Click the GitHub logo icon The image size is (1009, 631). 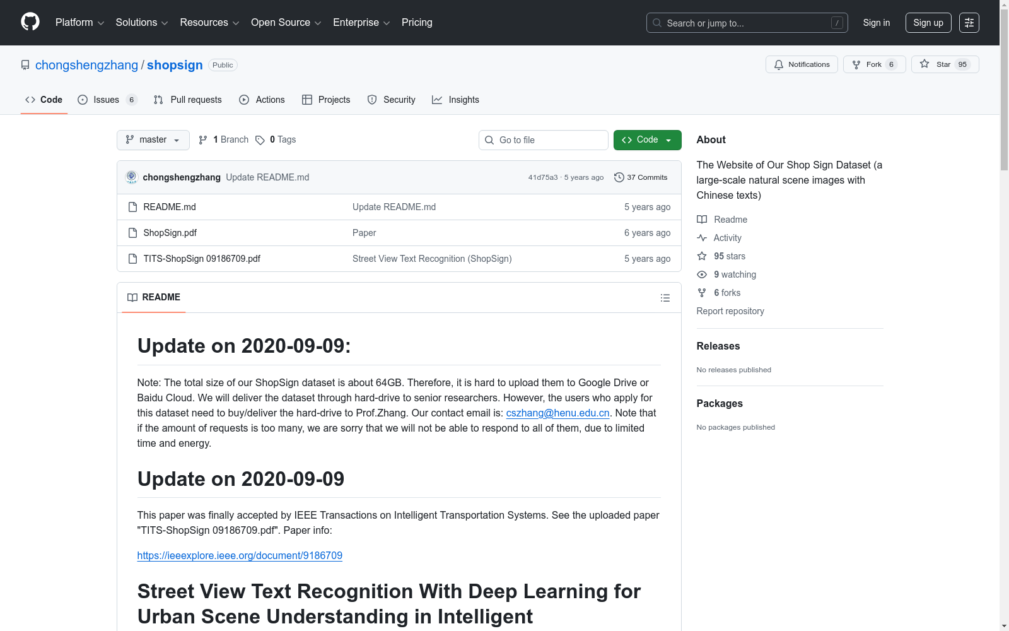click(30, 22)
